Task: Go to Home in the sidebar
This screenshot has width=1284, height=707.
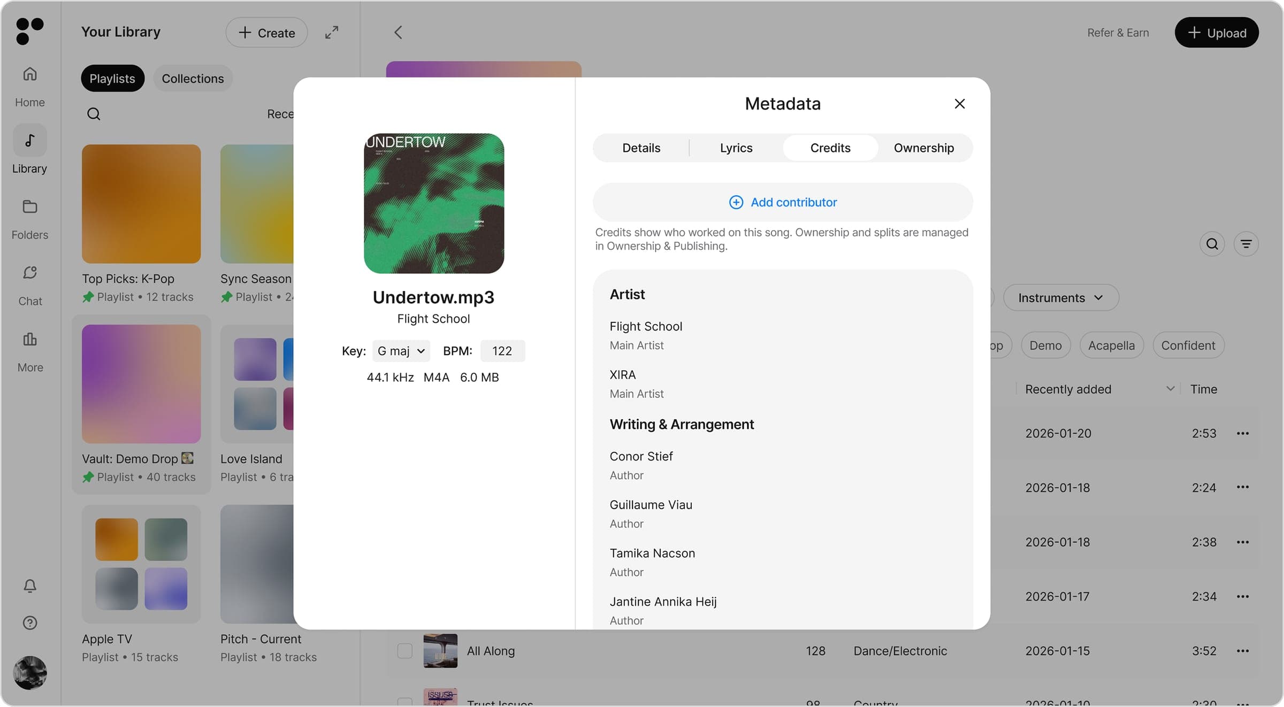Action: pos(30,86)
